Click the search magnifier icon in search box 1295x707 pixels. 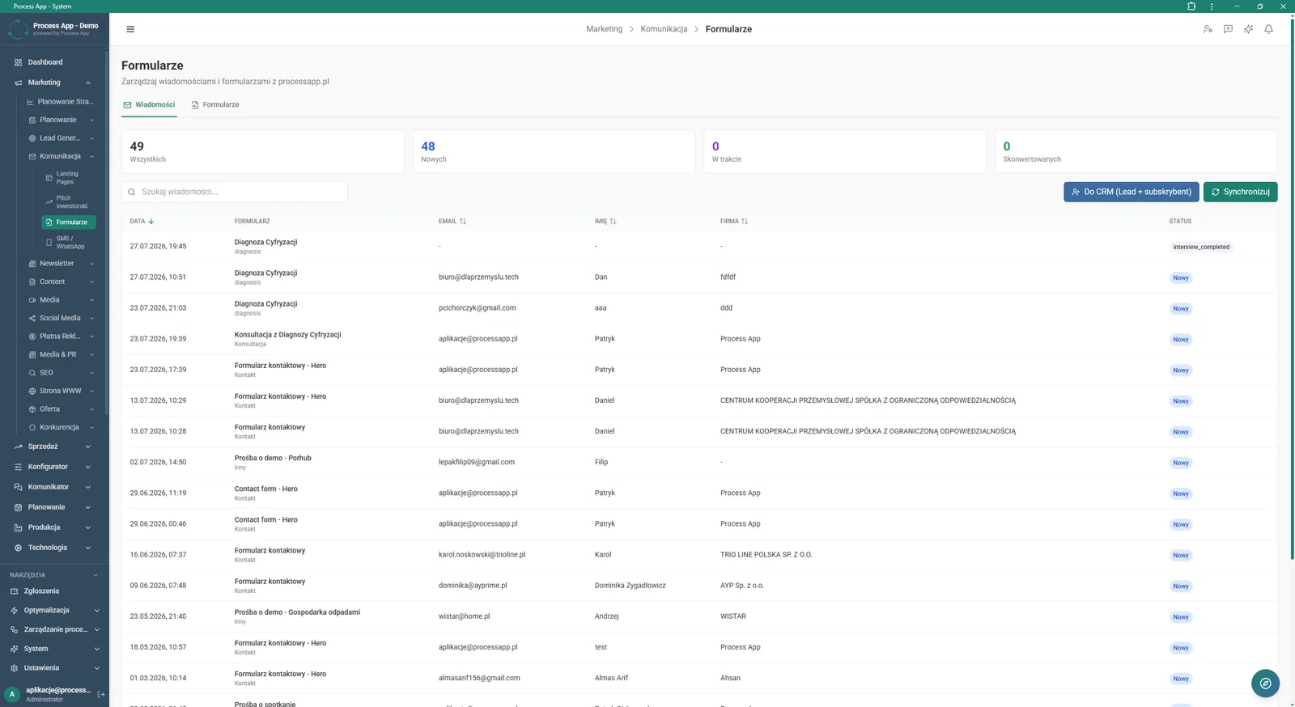click(132, 192)
